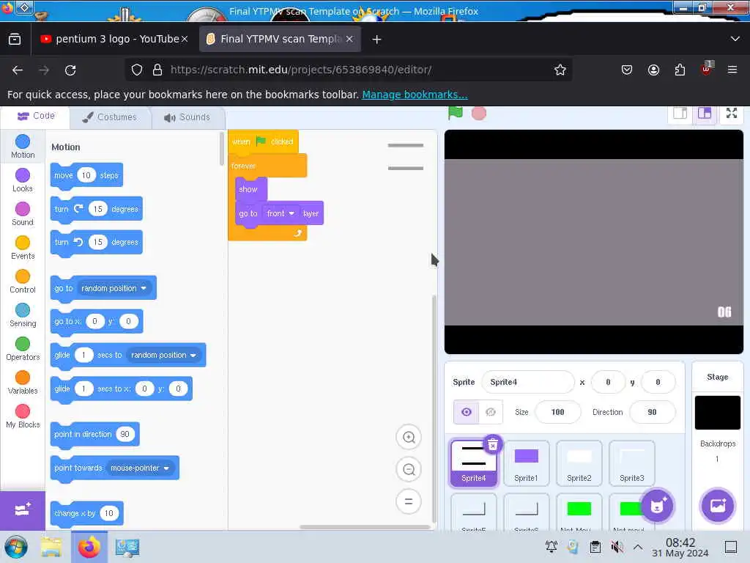Select the Sprite3 thumbnail
The width and height of the screenshot is (750, 563).
[x=631, y=463]
